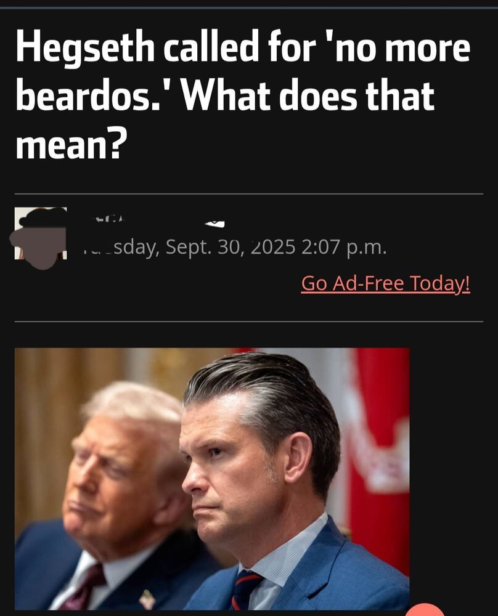This screenshot has height=616, width=498.
Task: Open the author avatar thumbnail
Action: point(41,233)
